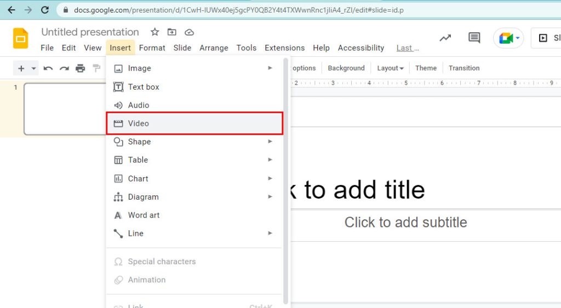Click the undo arrow in toolbar
The width and height of the screenshot is (561, 308).
tap(48, 68)
